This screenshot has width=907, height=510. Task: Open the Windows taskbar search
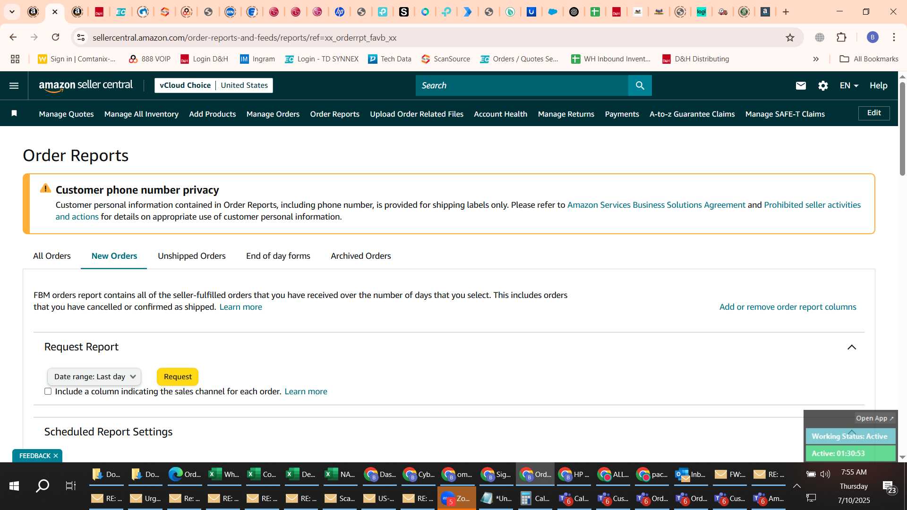tap(43, 486)
